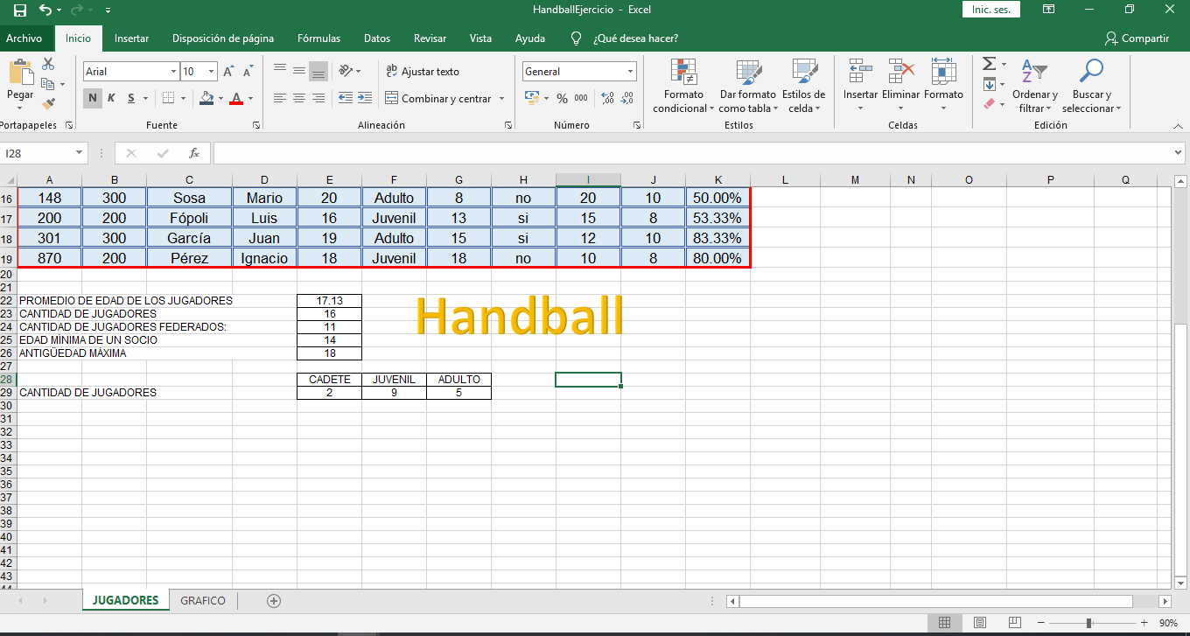Click the Save icon in title bar

tap(19, 10)
